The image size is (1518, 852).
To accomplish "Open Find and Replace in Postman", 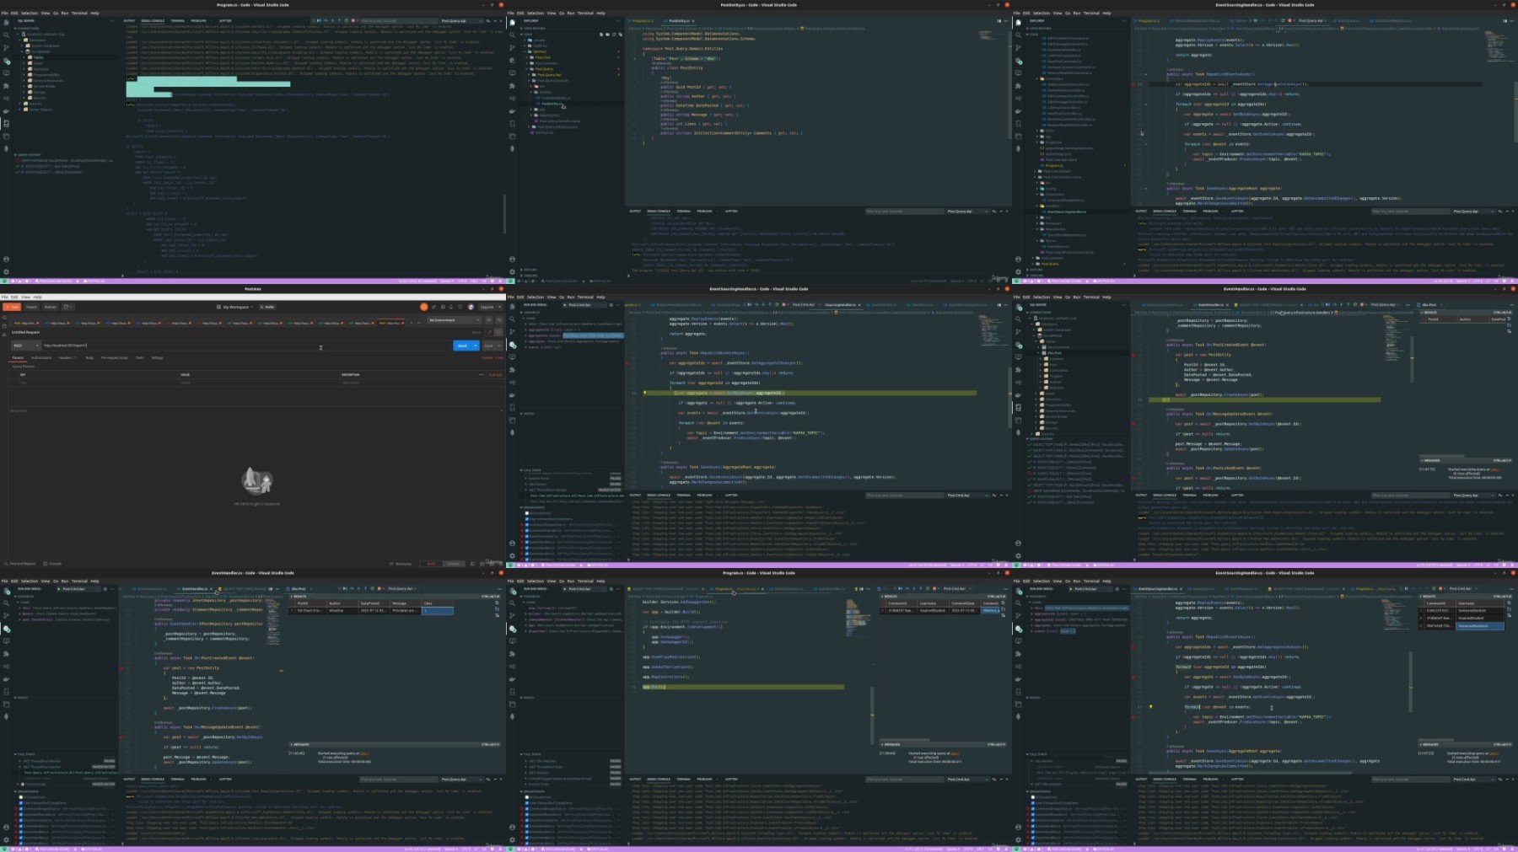I will point(20,564).
